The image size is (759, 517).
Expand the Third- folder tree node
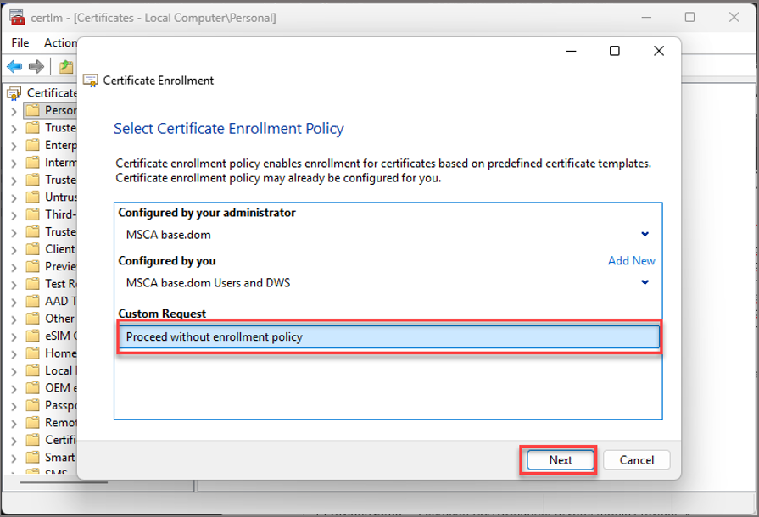[x=14, y=215]
